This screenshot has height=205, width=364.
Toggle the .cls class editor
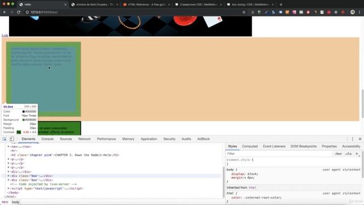348,154
